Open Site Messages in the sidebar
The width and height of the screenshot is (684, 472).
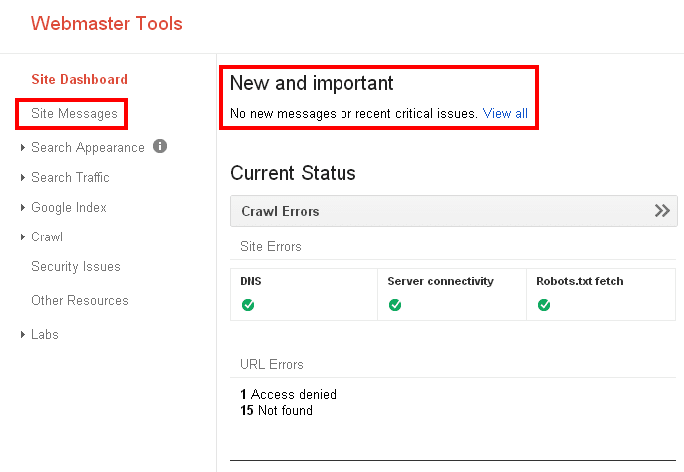point(74,114)
